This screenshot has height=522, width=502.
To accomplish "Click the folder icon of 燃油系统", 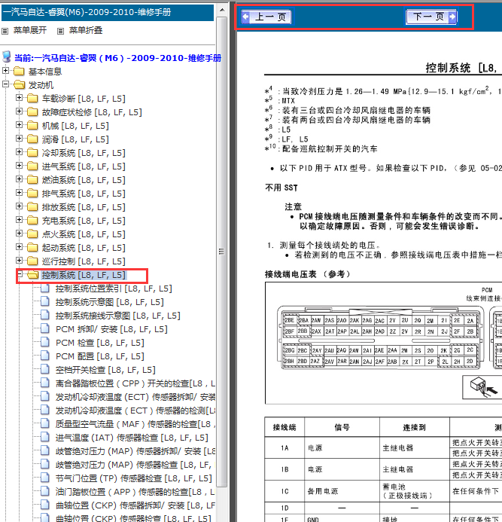I will (32, 180).
